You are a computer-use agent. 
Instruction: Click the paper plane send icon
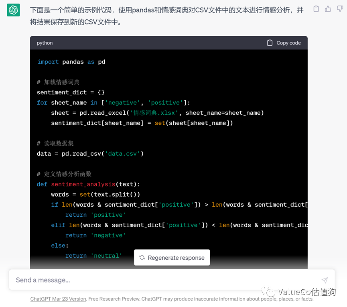point(325,280)
